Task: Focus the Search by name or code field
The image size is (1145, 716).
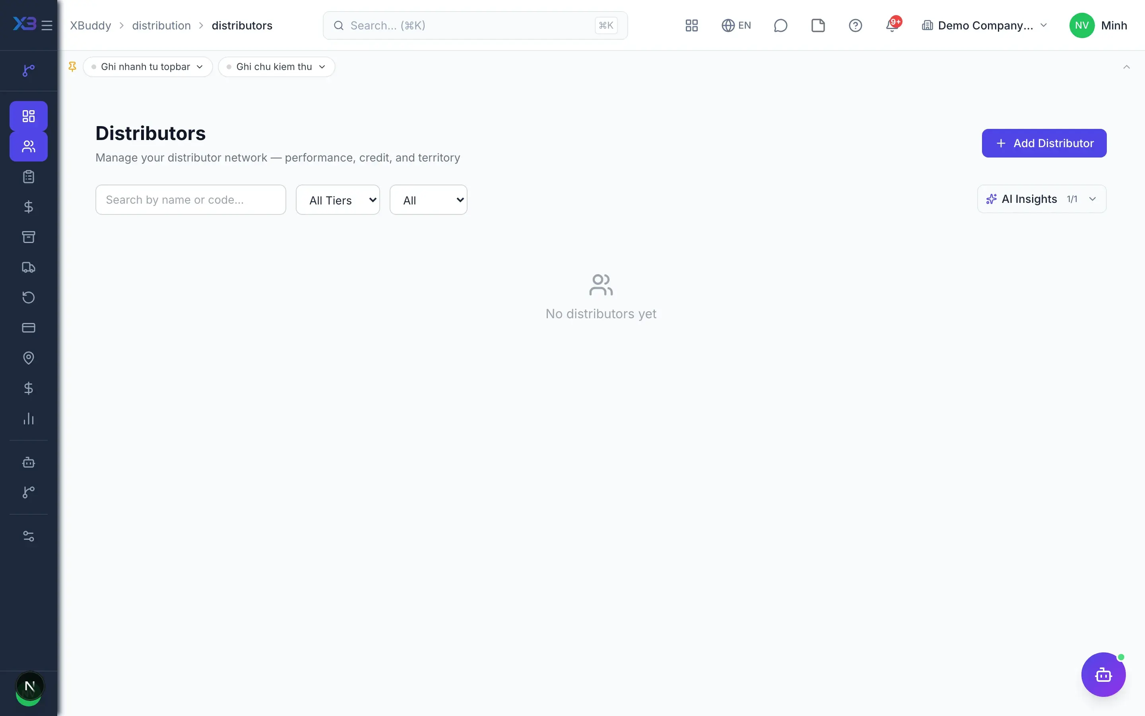Action: point(191,200)
